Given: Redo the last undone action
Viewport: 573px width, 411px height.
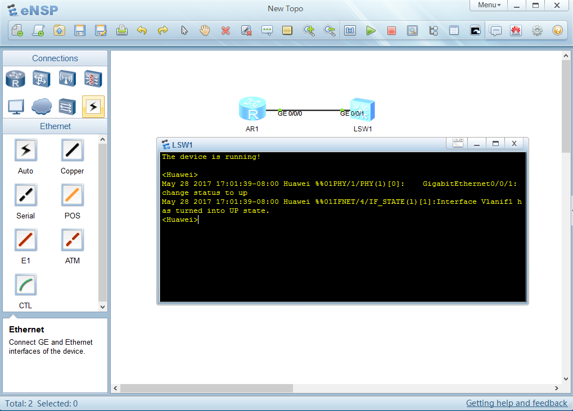Looking at the screenshot, I should coord(163,30).
